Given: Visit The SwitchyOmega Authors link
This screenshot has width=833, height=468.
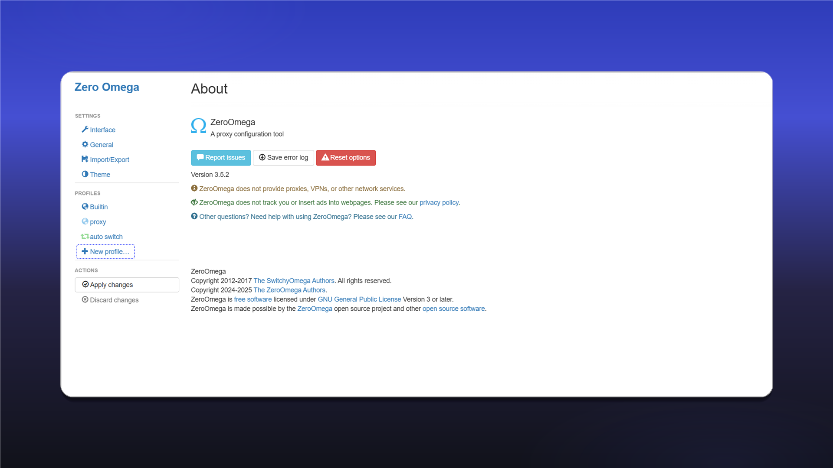Looking at the screenshot, I should 294,281.
